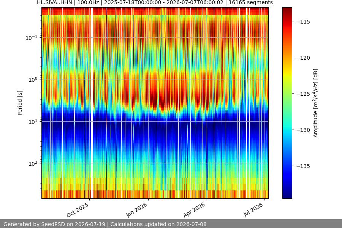Click the colorbar -135 dB tick label
Viewport: 342px width, 228px height.
click(x=303, y=166)
